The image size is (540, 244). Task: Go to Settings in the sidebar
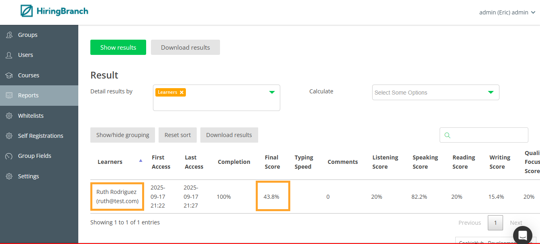pyautogui.click(x=28, y=176)
